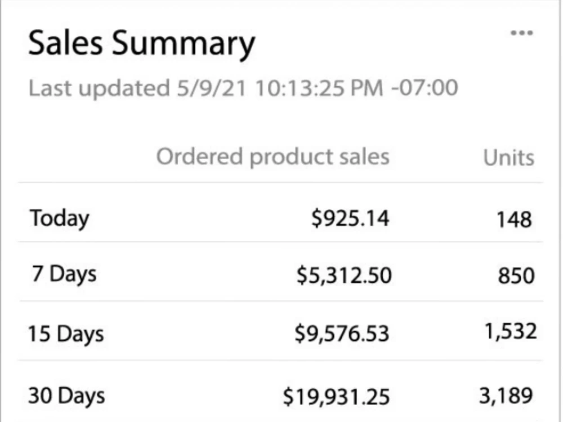Click the 15 Days units value 1,532
The height and width of the screenshot is (422, 563).
[x=511, y=331]
